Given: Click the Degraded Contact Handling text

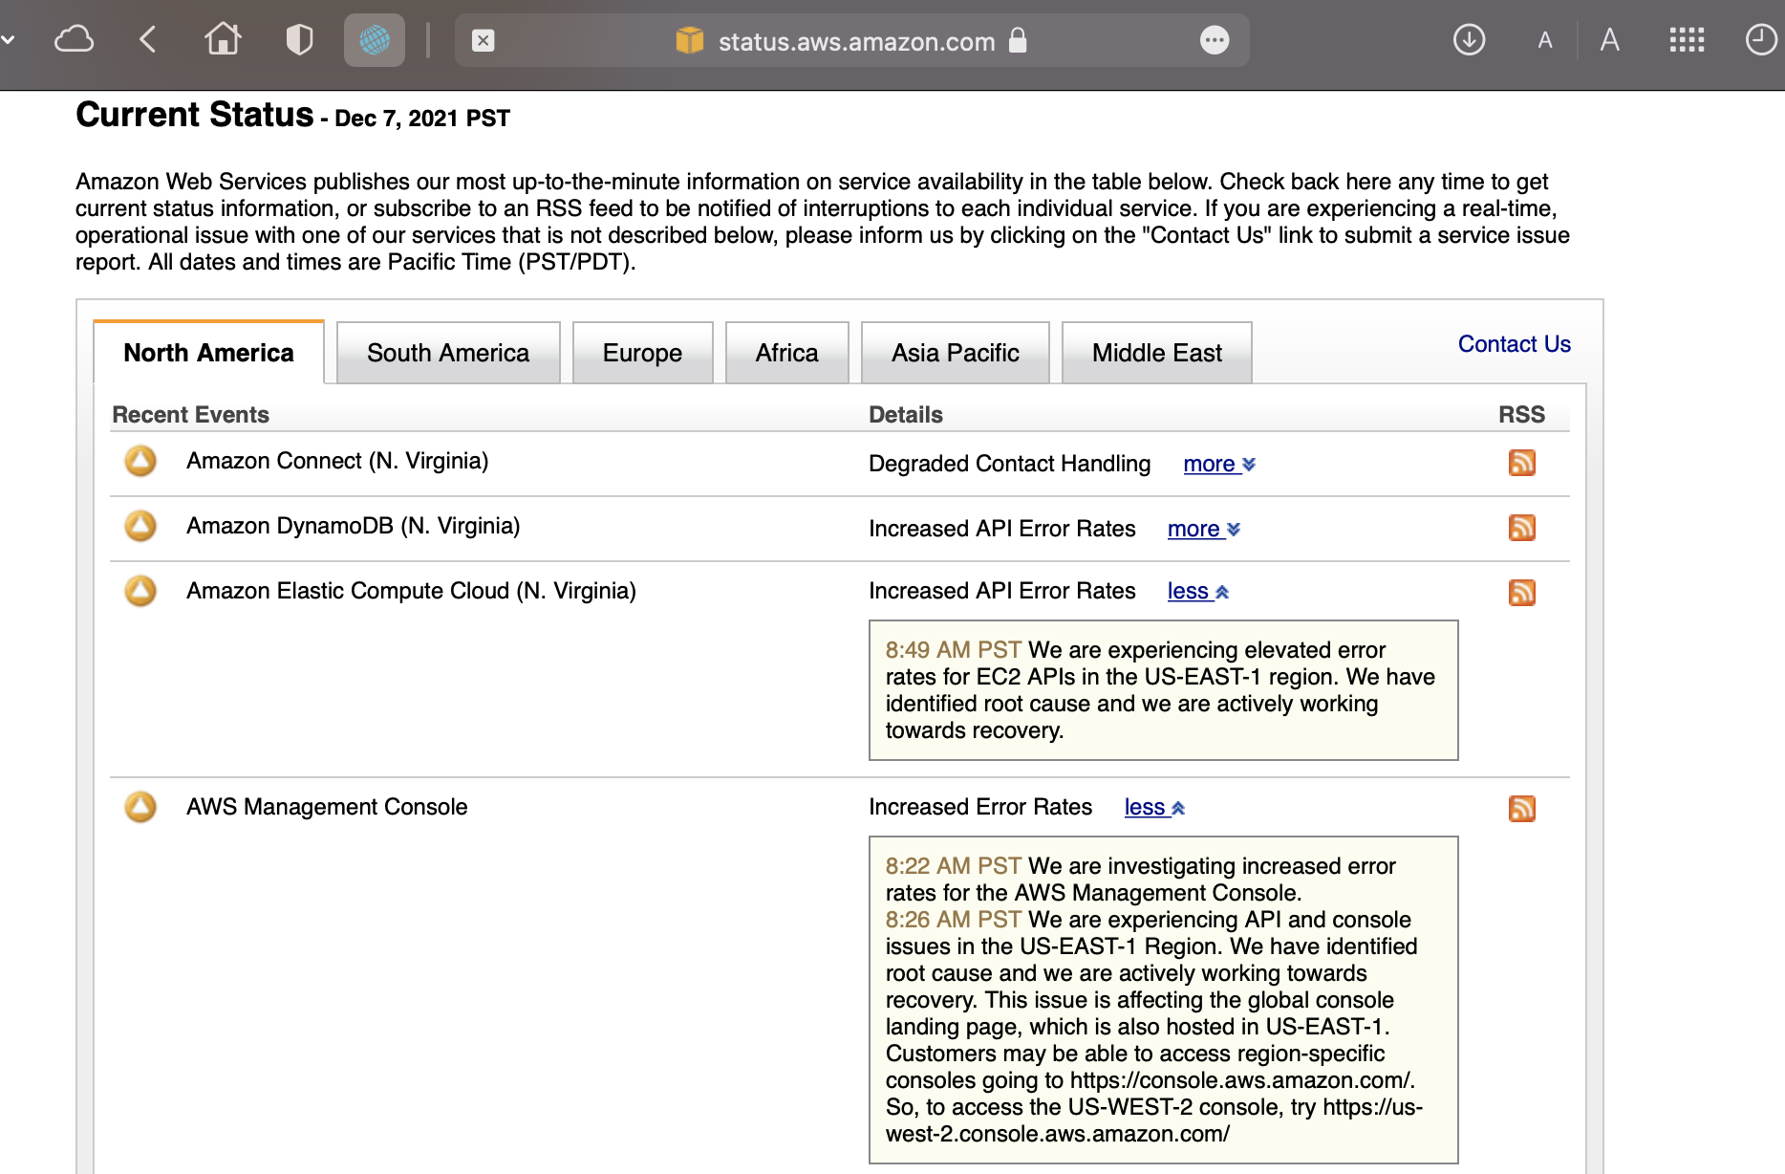Looking at the screenshot, I should pos(1009,464).
